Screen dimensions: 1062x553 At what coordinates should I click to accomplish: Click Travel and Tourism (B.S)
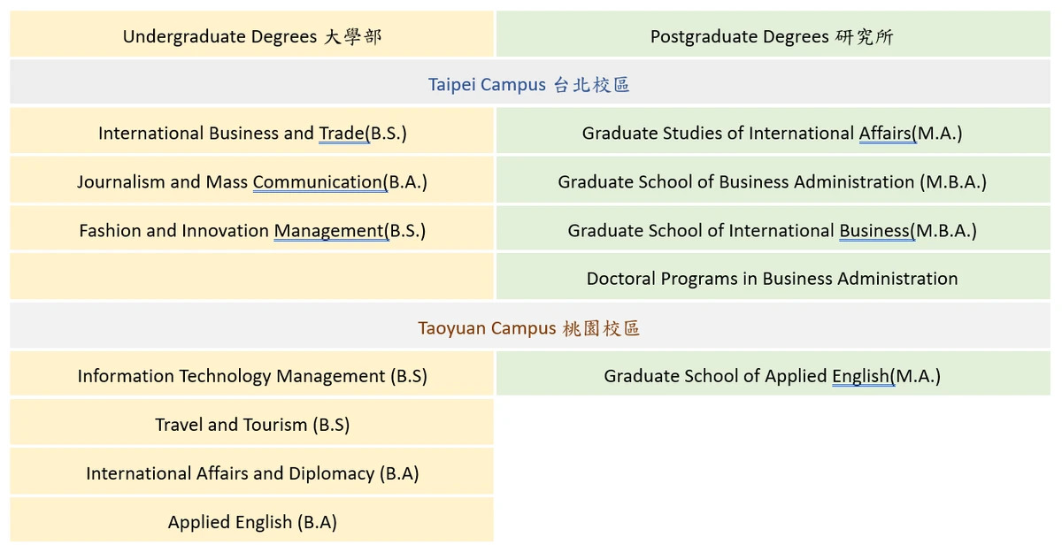252,424
